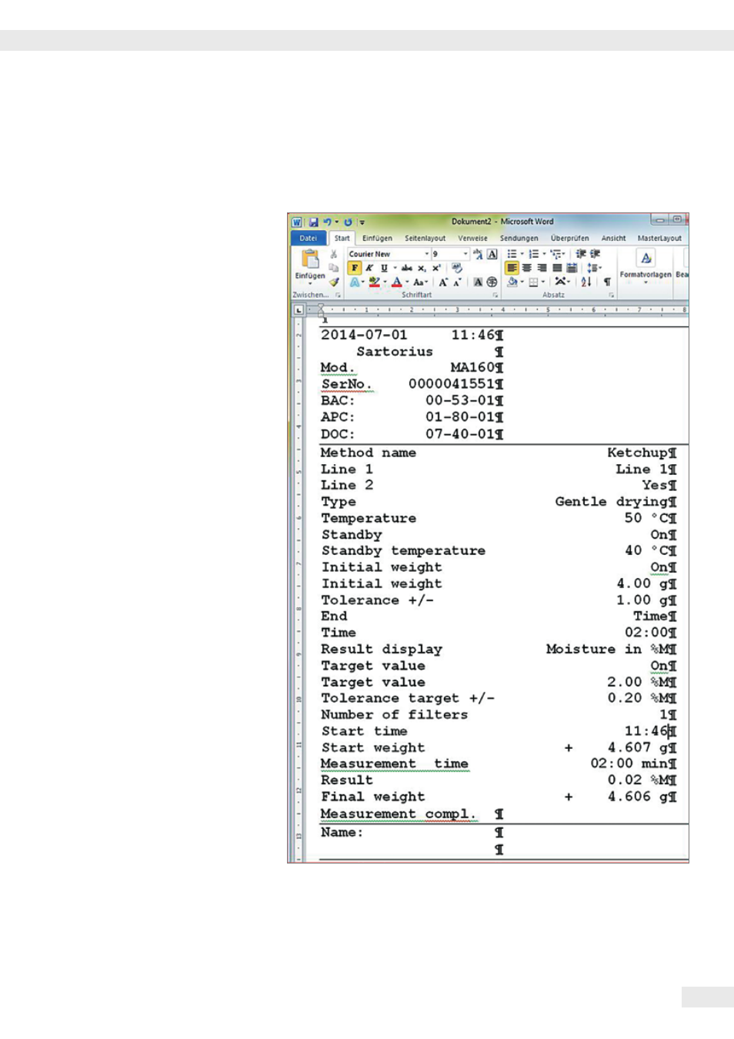Open the Word application icon menu
Viewport: 734px width, 1039px height.
pyautogui.click(x=297, y=222)
